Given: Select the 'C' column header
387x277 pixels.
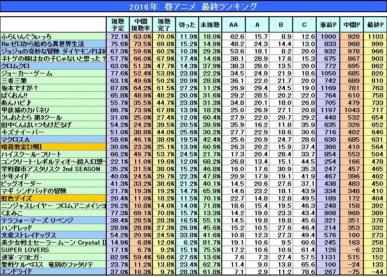Looking at the screenshot, I should 304,25.
